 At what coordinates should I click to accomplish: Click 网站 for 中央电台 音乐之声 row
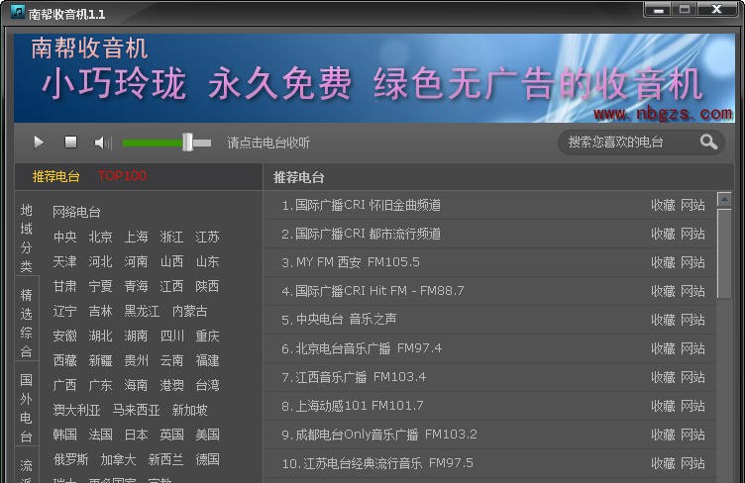(x=692, y=320)
